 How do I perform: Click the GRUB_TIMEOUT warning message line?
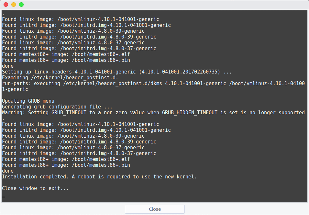153,113
